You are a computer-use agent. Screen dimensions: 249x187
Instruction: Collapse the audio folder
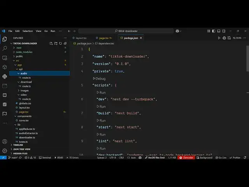pos(39,73)
